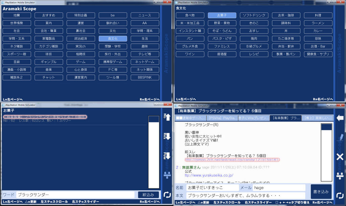Focus the メール field containing hage
This screenshot has height=206, width=346.
click(x=279, y=188)
